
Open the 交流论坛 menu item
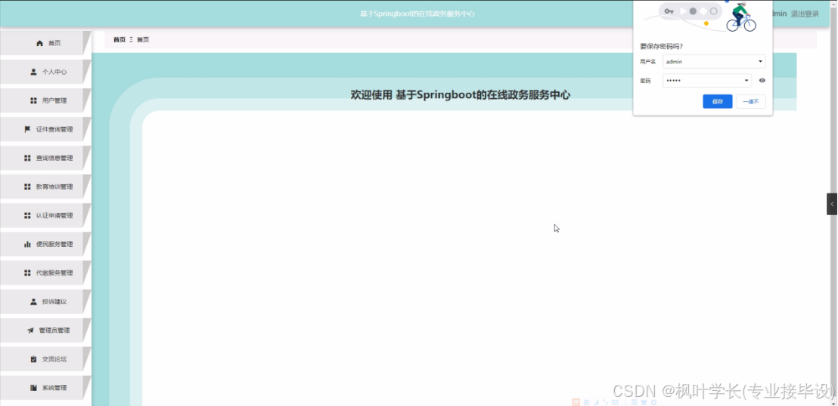(45, 359)
